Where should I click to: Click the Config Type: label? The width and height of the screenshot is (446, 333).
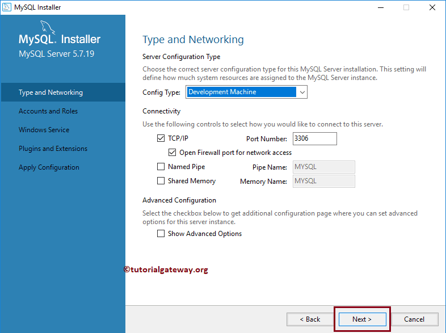[x=161, y=92]
